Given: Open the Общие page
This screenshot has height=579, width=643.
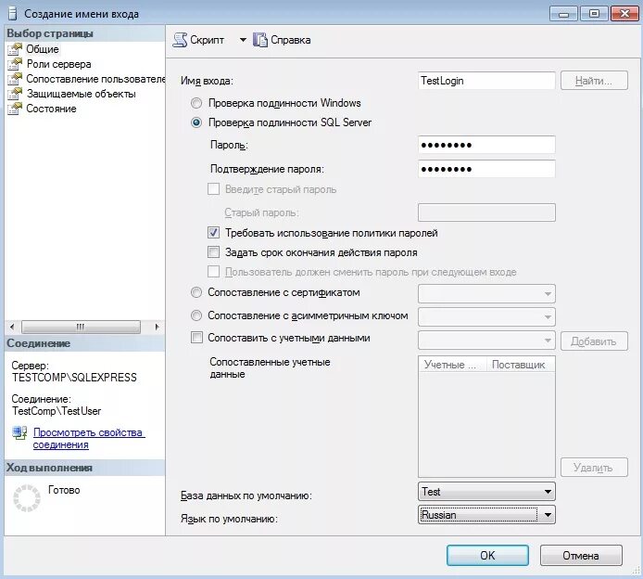Looking at the screenshot, I should [x=43, y=49].
